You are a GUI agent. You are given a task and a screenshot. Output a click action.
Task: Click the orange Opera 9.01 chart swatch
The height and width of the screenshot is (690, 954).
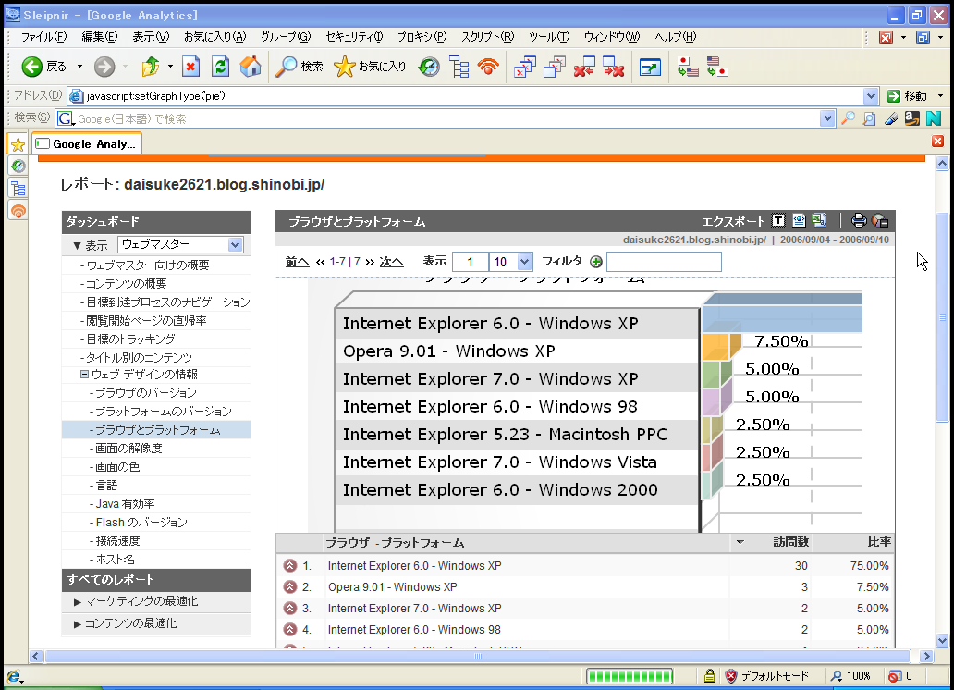[x=720, y=346]
